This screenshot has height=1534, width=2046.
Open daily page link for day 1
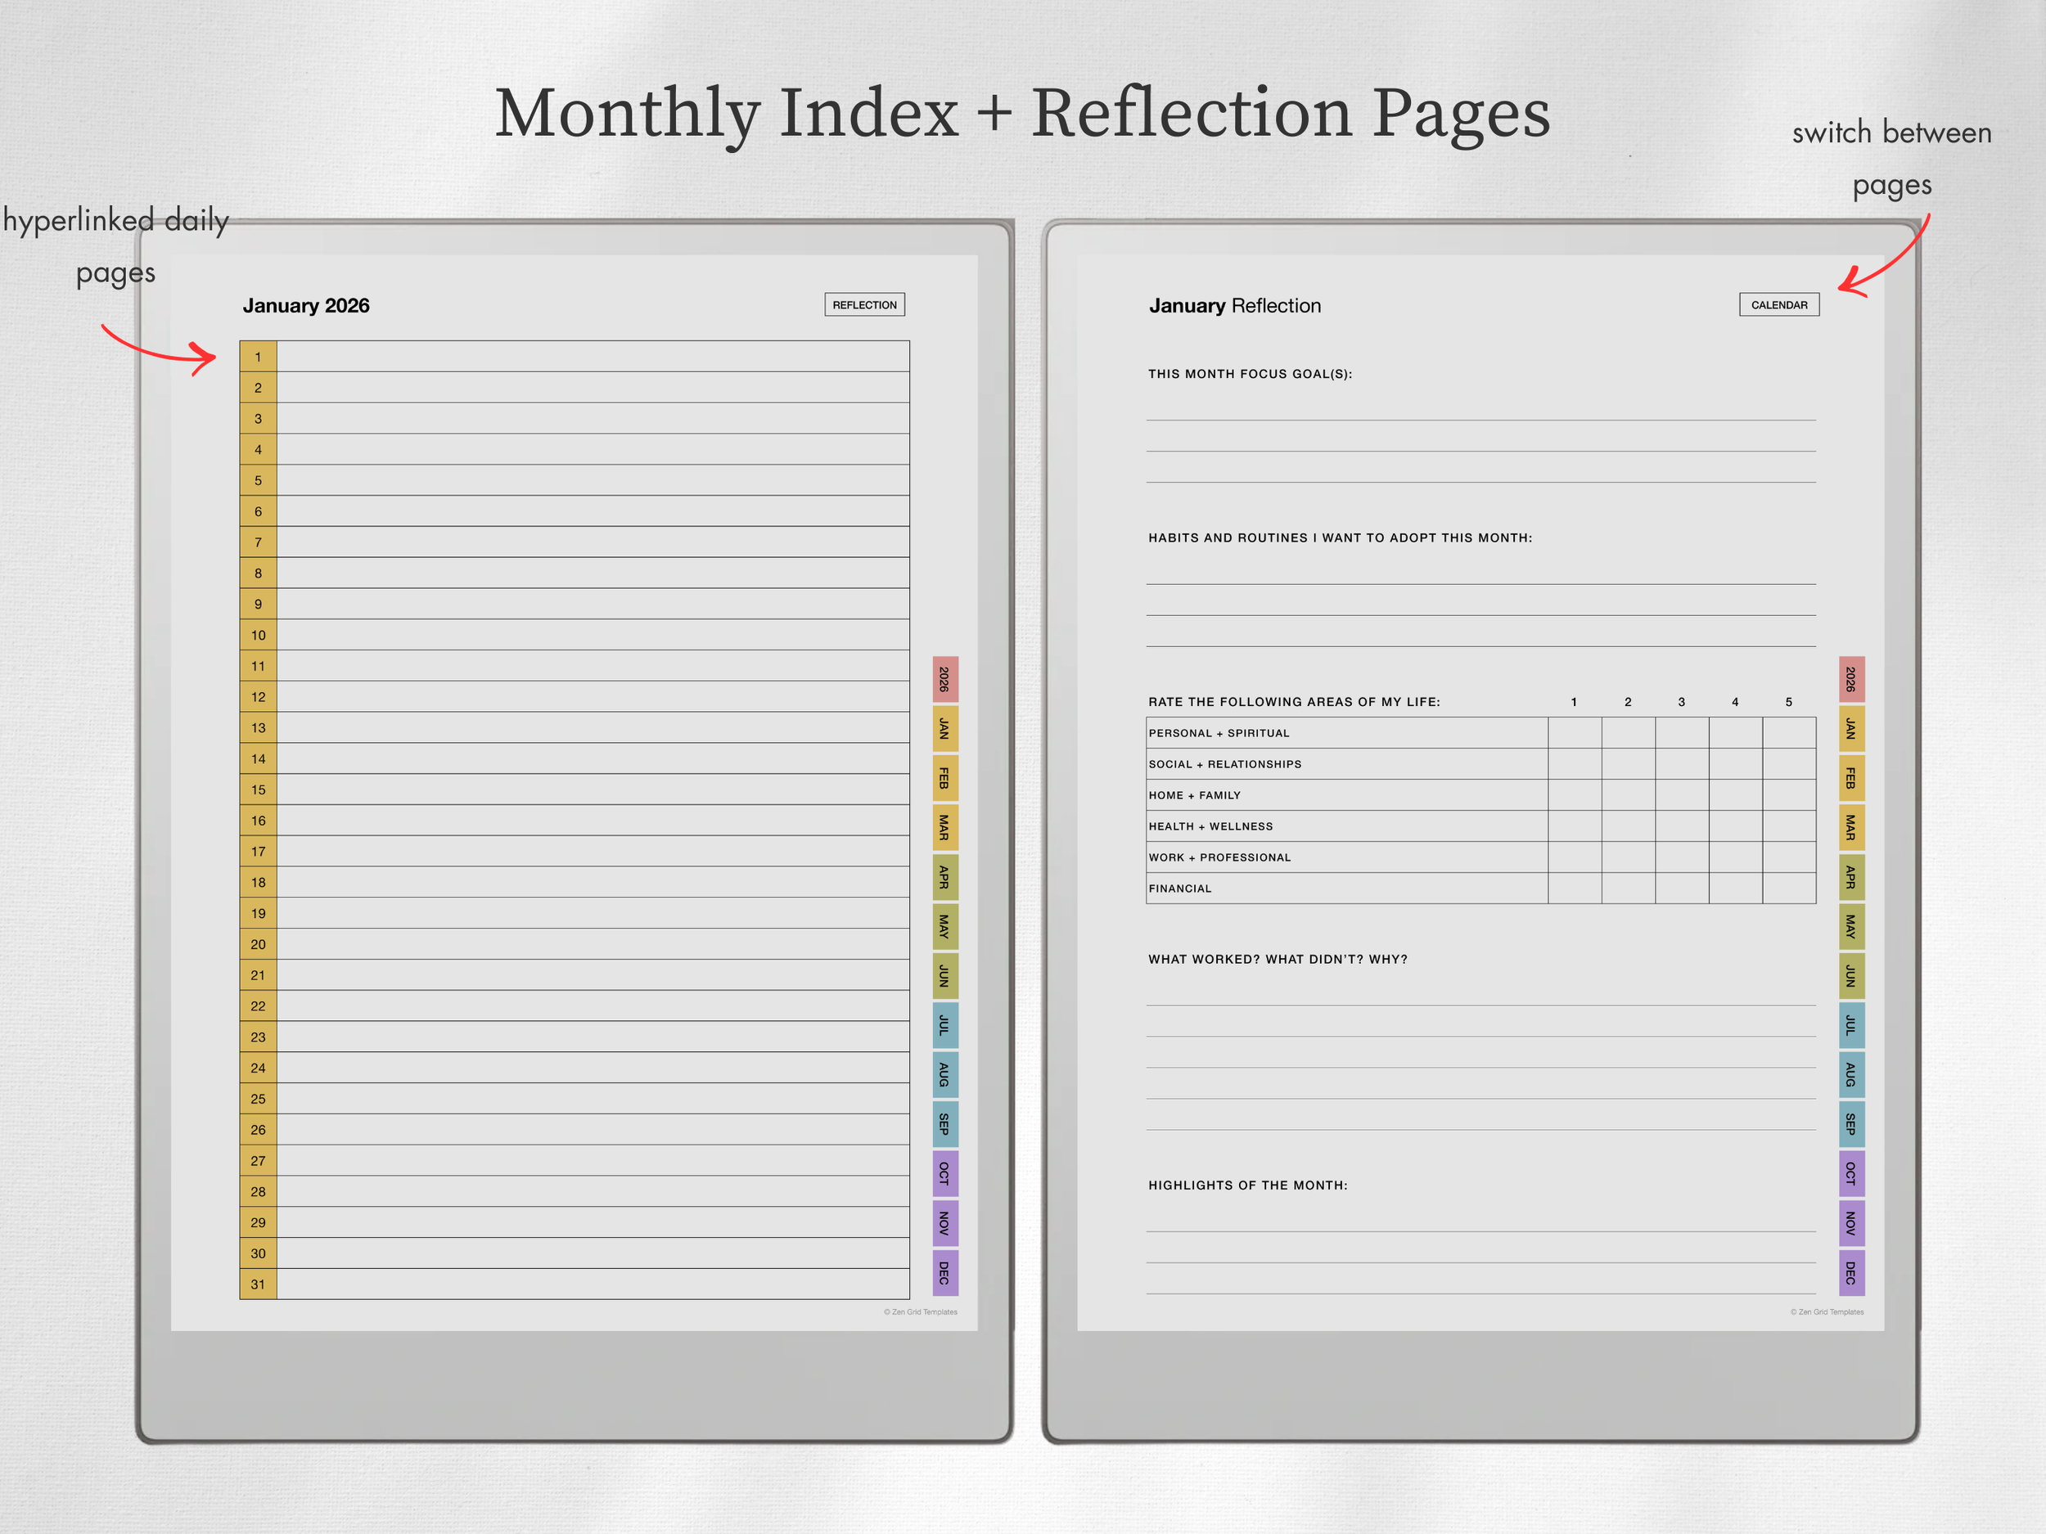pos(258,357)
